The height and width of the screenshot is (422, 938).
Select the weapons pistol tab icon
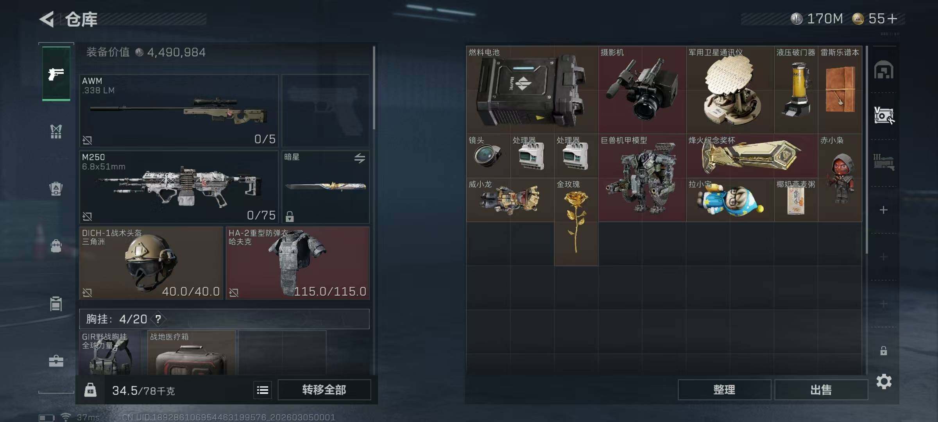pos(56,73)
